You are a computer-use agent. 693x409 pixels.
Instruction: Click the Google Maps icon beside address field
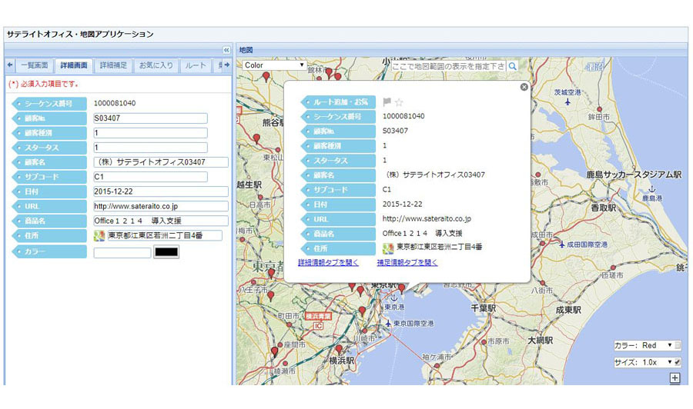[99, 235]
